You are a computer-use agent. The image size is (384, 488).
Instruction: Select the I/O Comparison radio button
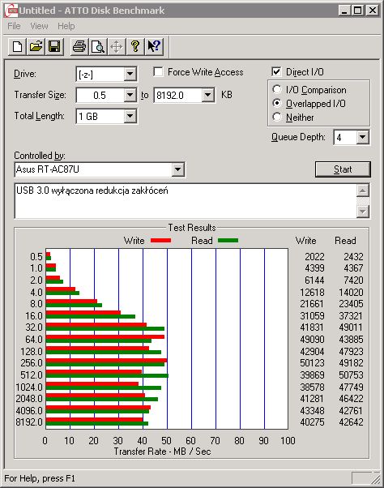277,90
